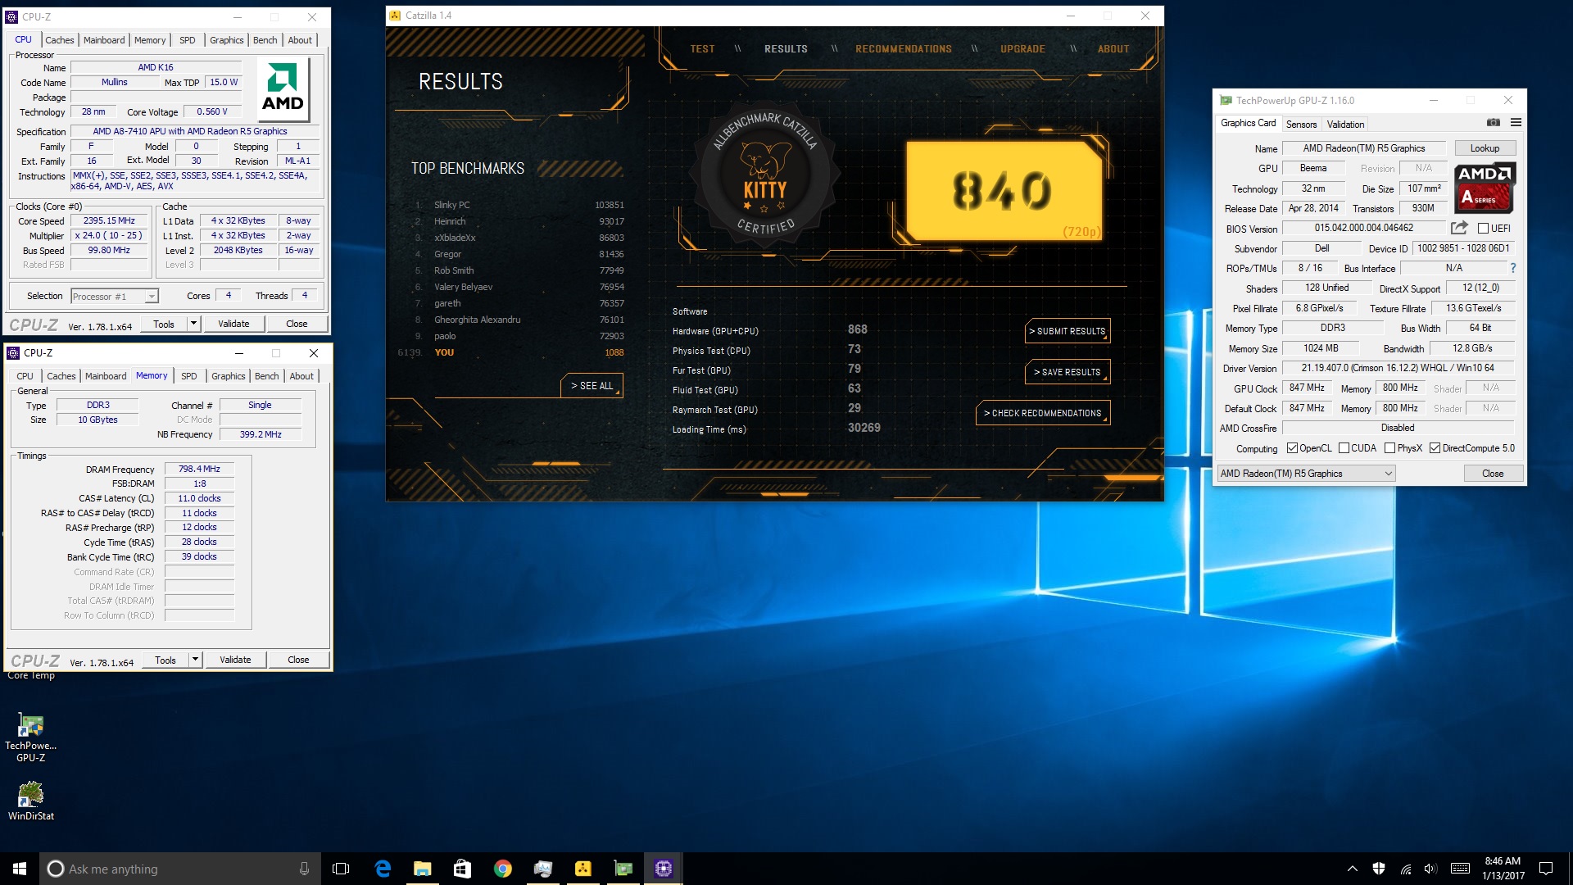The height and width of the screenshot is (885, 1573).
Task: Open Catzilla ABOUT section
Action: pyautogui.click(x=1113, y=49)
